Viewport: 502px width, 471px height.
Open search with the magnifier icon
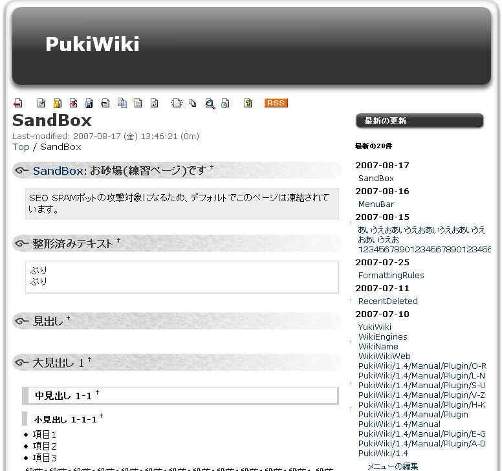[210, 104]
